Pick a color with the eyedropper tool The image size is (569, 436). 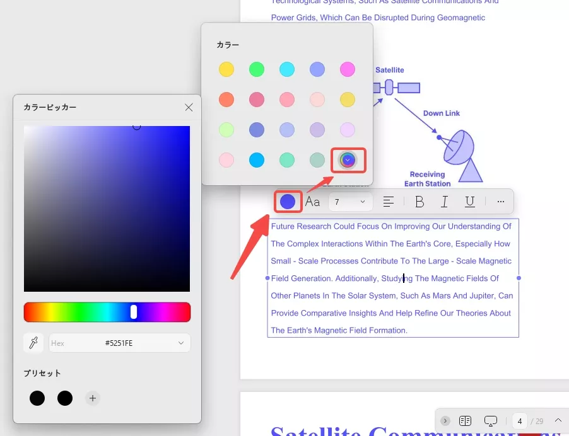33,343
